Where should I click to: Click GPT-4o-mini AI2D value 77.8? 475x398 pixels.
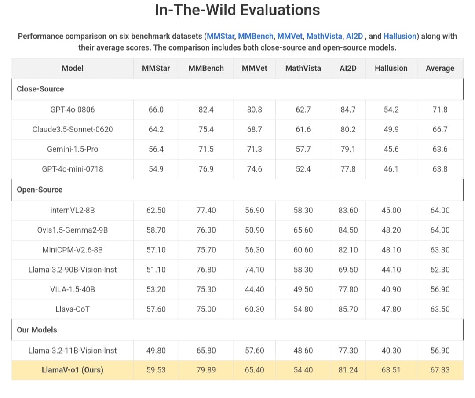tap(348, 169)
